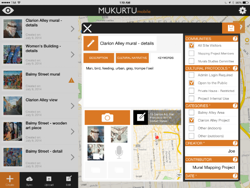
Task: Open Balmy Street - detail via chevron
Action: click(72, 157)
